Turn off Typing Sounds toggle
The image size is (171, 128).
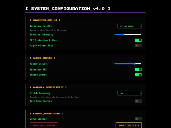(138, 75)
